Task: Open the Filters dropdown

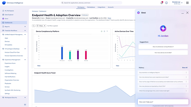Action: [x=41, y=26]
